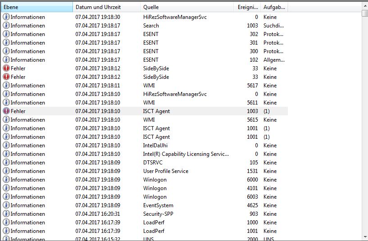Select the IntelDalJhi source cell
The height and width of the screenshot is (241, 368).
point(155,146)
